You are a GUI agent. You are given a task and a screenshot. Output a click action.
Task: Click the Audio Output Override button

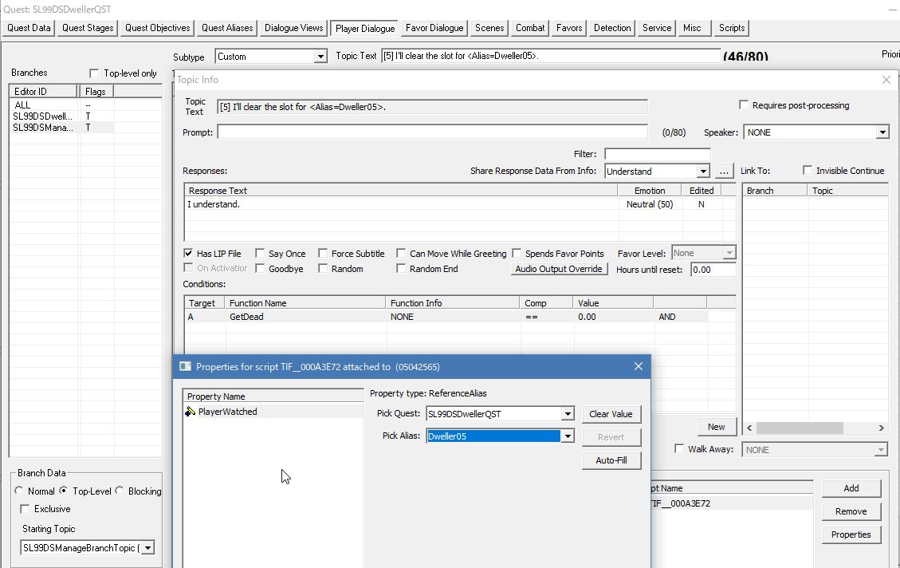coord(559,269)
